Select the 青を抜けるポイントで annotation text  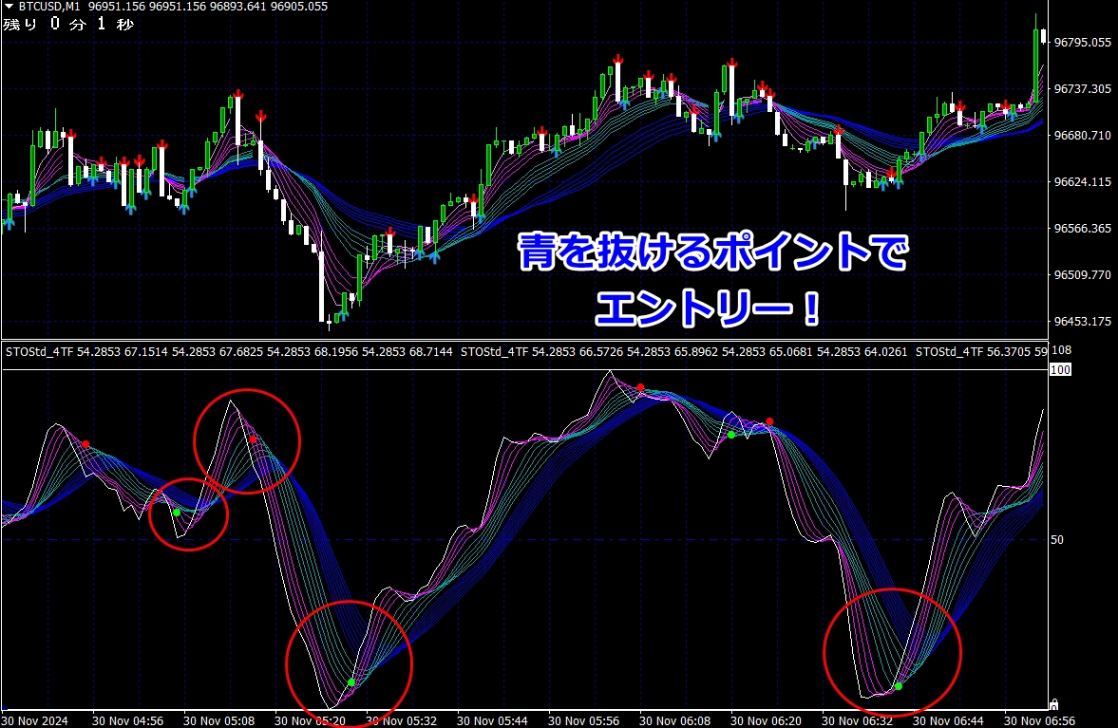[x=712, y=253]
